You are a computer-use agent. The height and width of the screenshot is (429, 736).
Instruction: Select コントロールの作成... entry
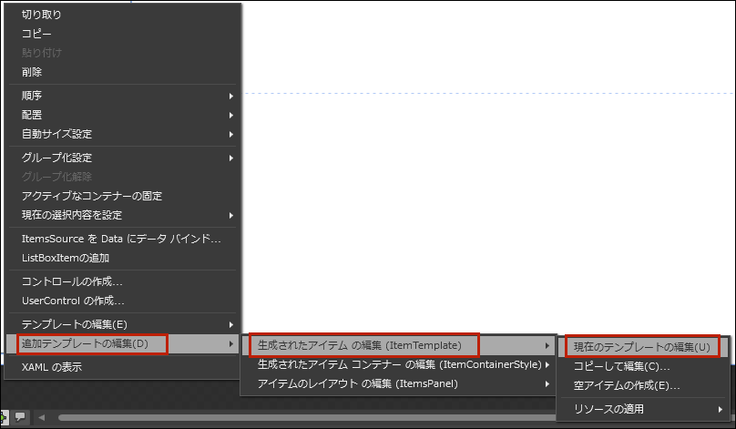(122, 281)
